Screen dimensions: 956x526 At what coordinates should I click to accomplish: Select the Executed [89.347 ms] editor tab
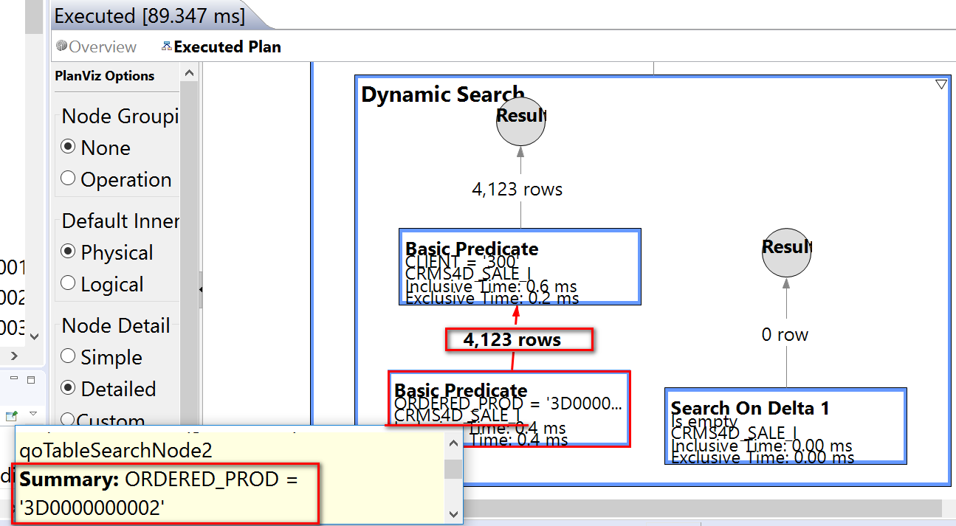(149, 15)
